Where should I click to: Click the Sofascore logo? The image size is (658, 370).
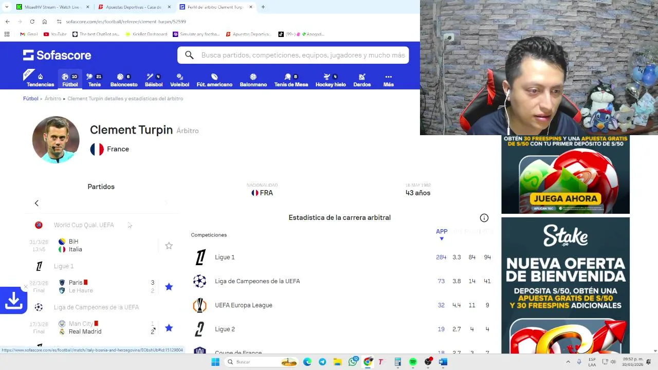click(x=57, y=55)
